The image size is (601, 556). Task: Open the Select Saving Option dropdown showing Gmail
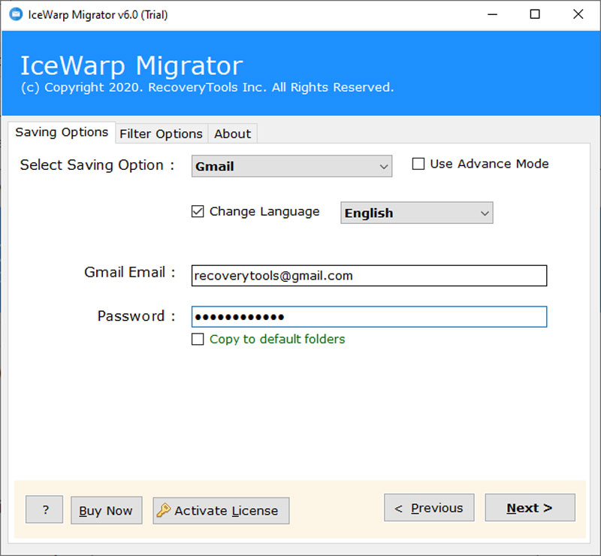point(291,166)
